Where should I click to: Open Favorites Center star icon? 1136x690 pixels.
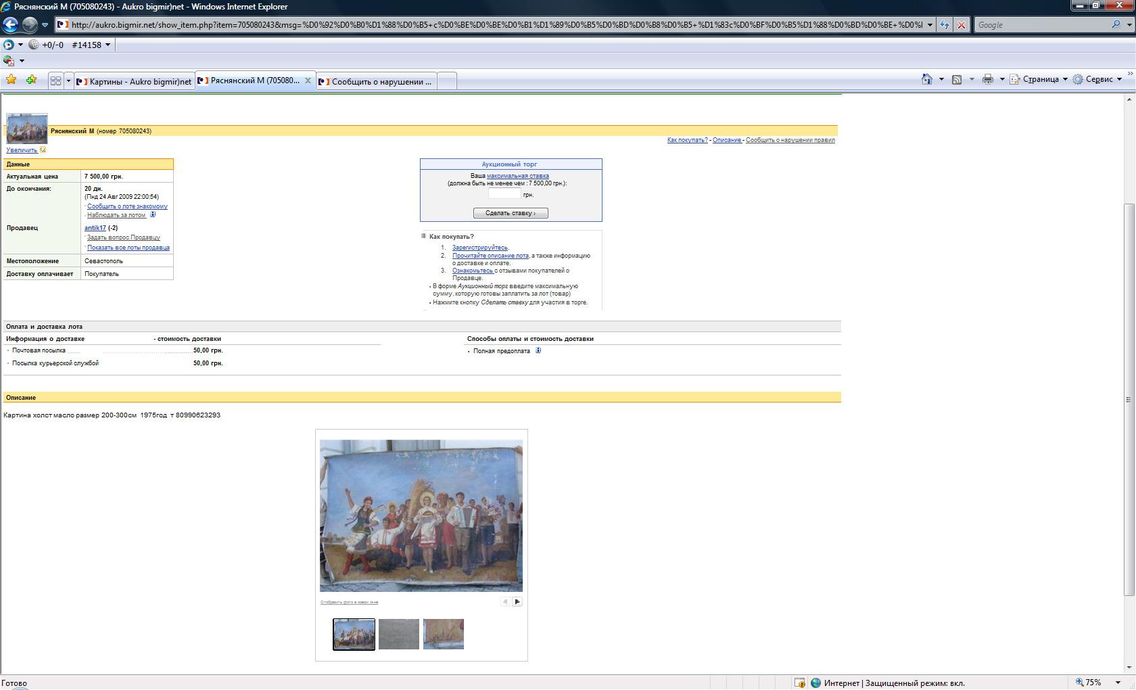point(11,80)
